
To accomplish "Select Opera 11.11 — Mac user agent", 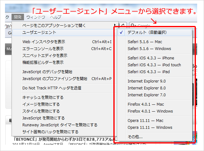I will [x=145, y=120].
